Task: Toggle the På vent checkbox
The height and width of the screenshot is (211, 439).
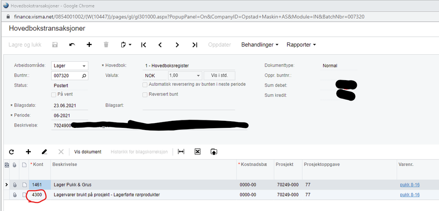Action: click(x=54, y=95)
